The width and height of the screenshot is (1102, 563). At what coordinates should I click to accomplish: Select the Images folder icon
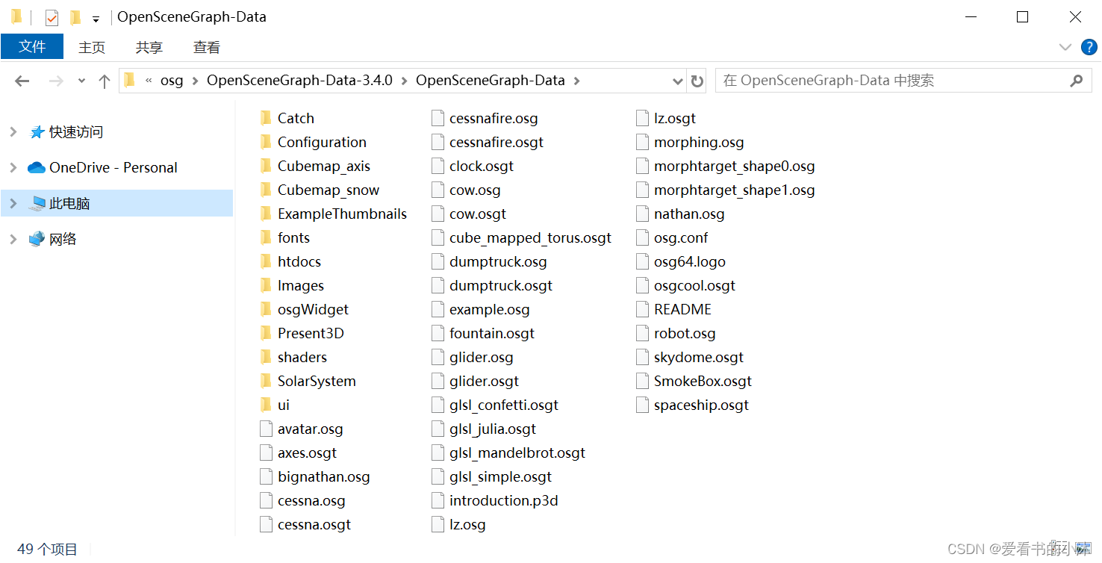pos(266,285)
